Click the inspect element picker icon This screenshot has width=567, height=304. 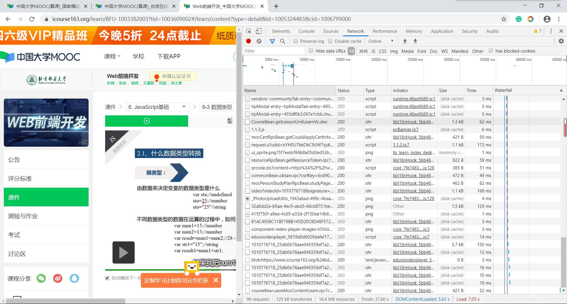click(249, 31)
